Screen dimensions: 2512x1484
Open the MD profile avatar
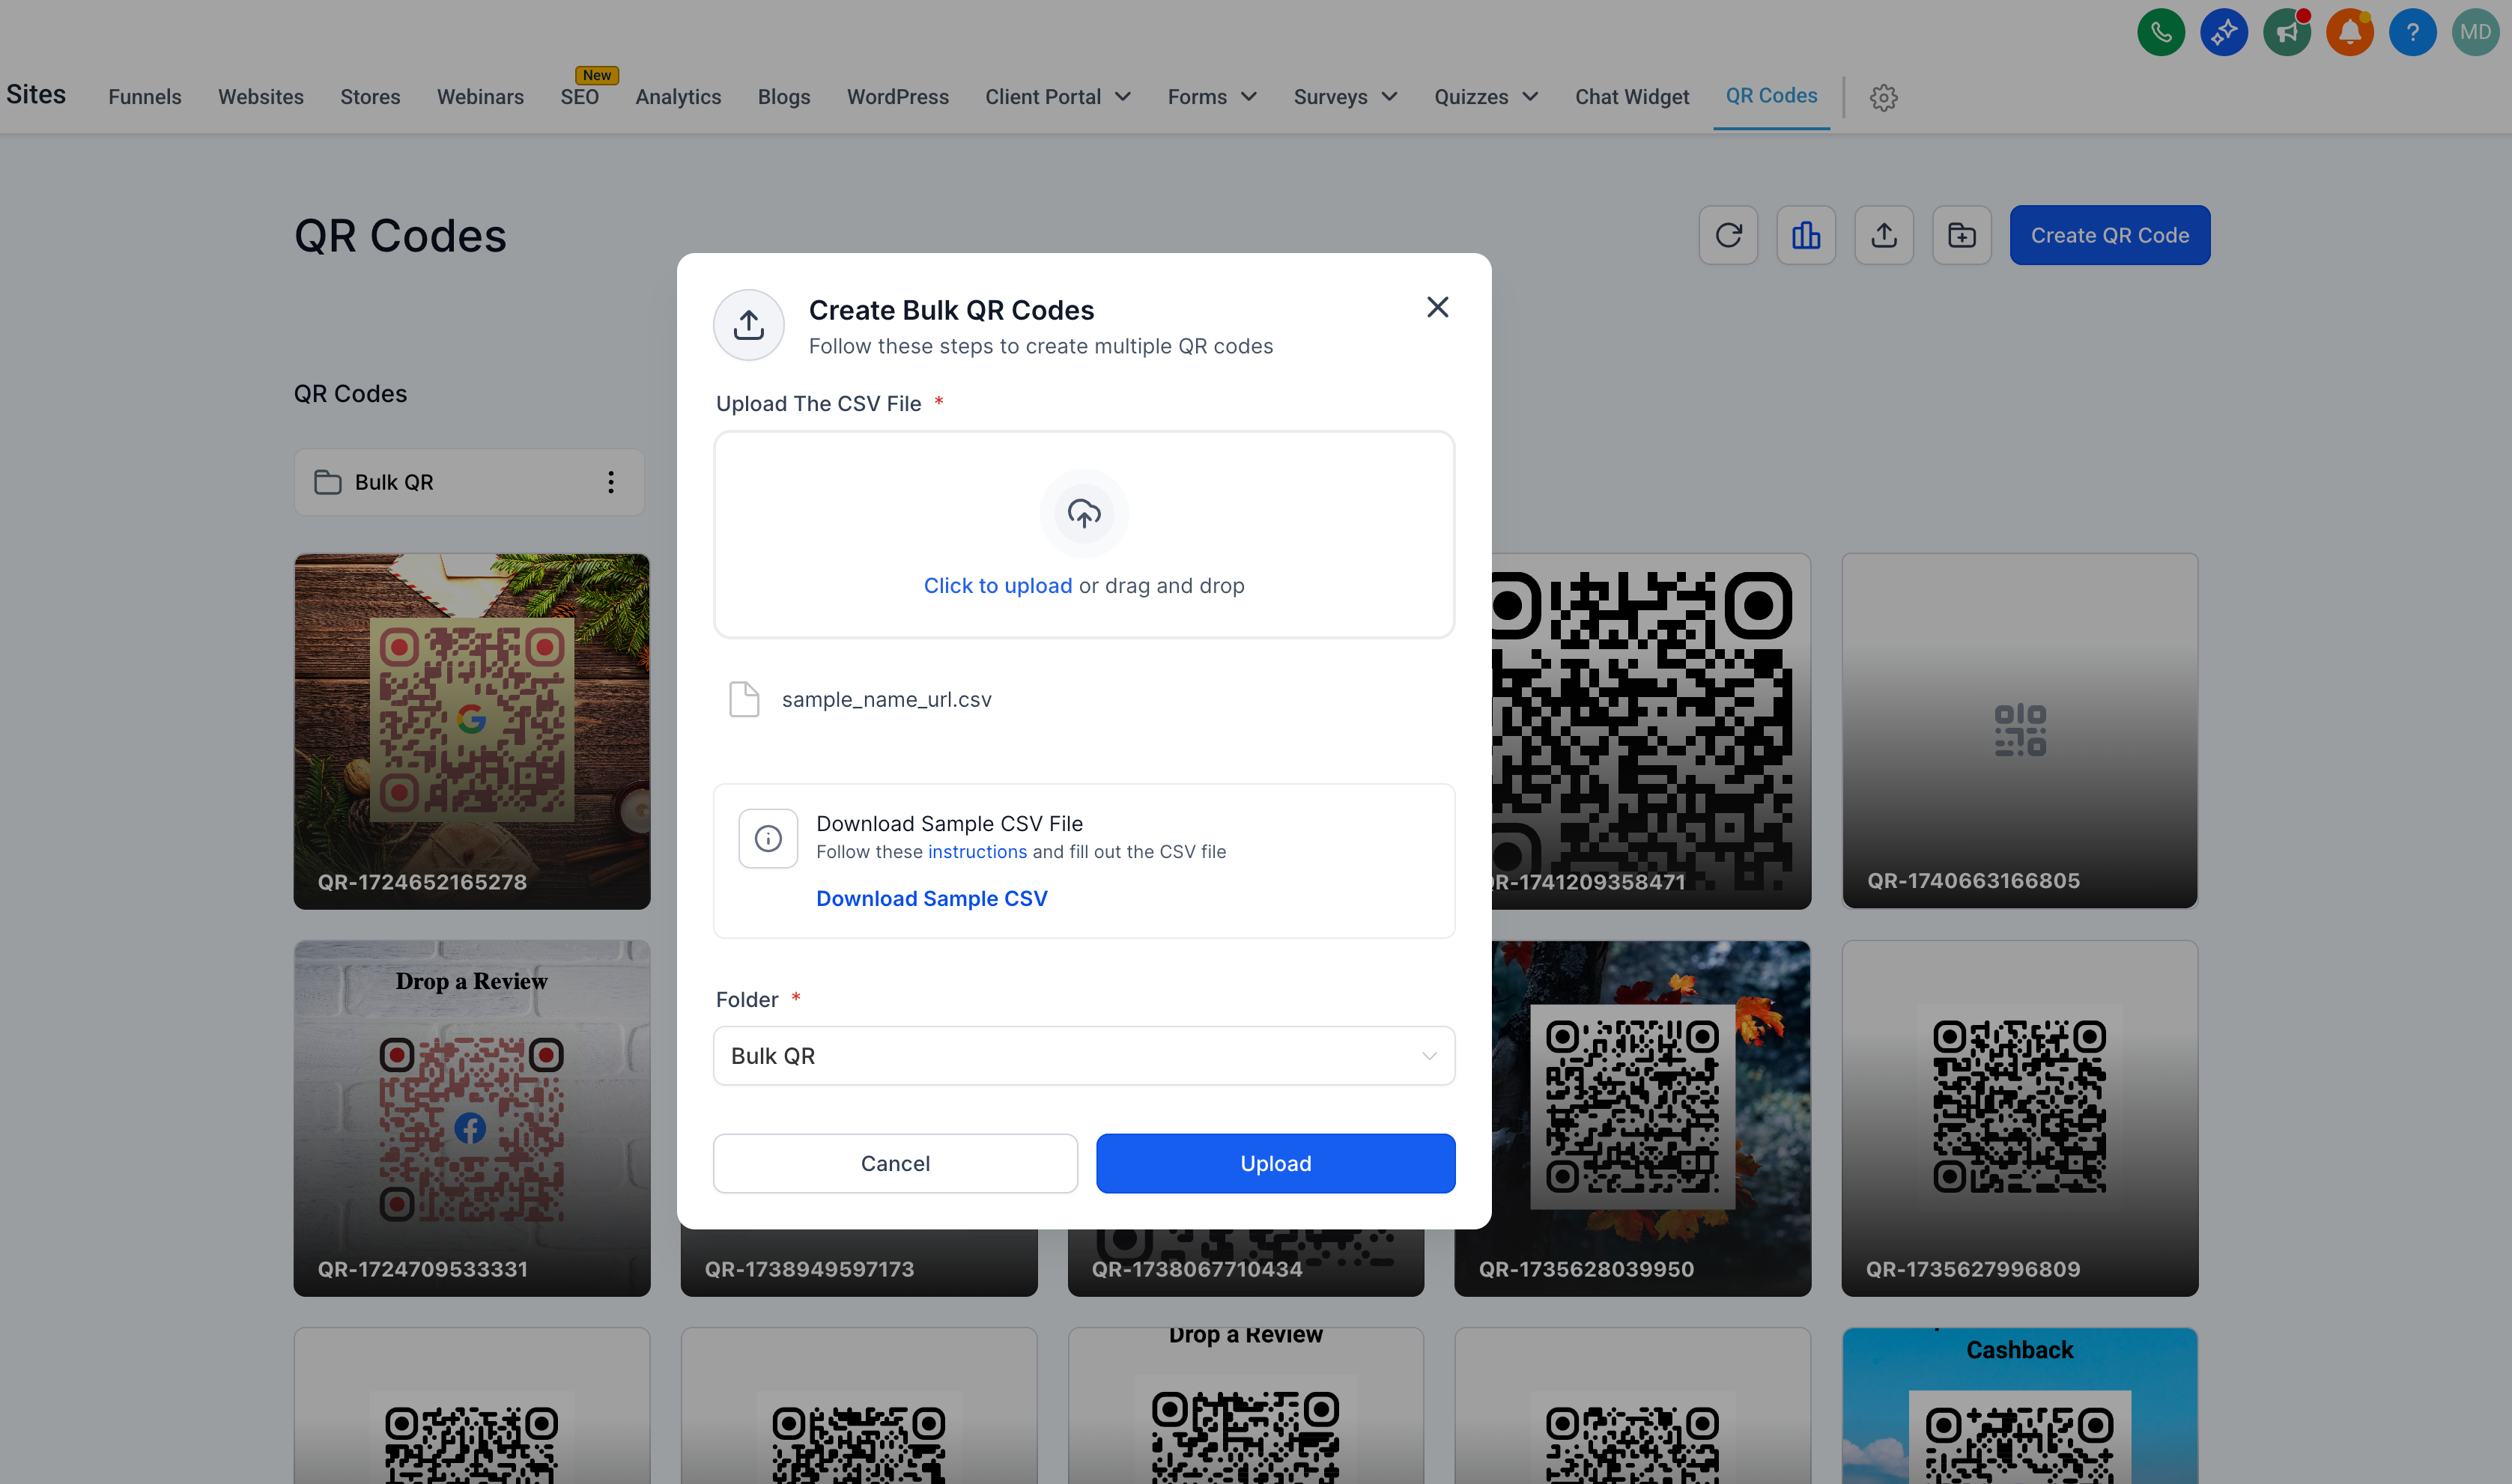coord(2475,33)
